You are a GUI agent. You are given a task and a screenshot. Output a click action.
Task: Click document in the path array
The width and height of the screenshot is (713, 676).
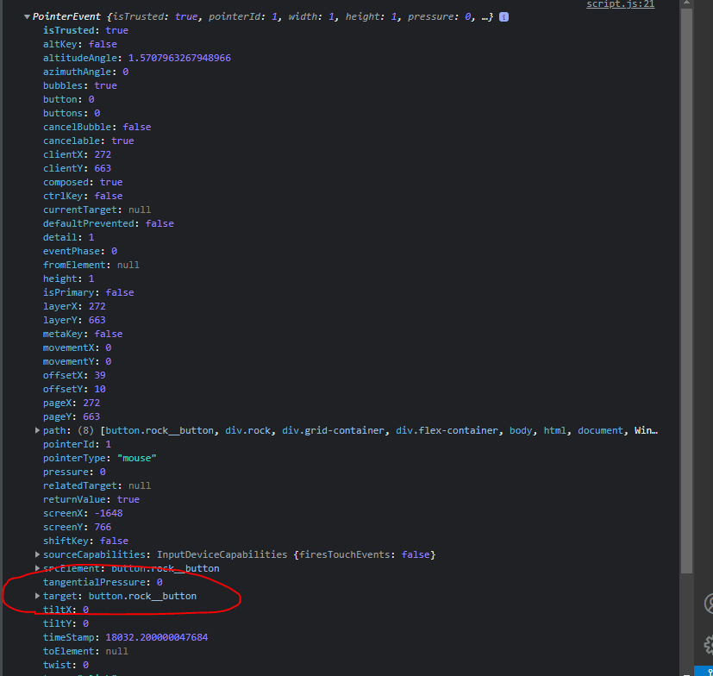pyautogui.click(x=600, y=430)
